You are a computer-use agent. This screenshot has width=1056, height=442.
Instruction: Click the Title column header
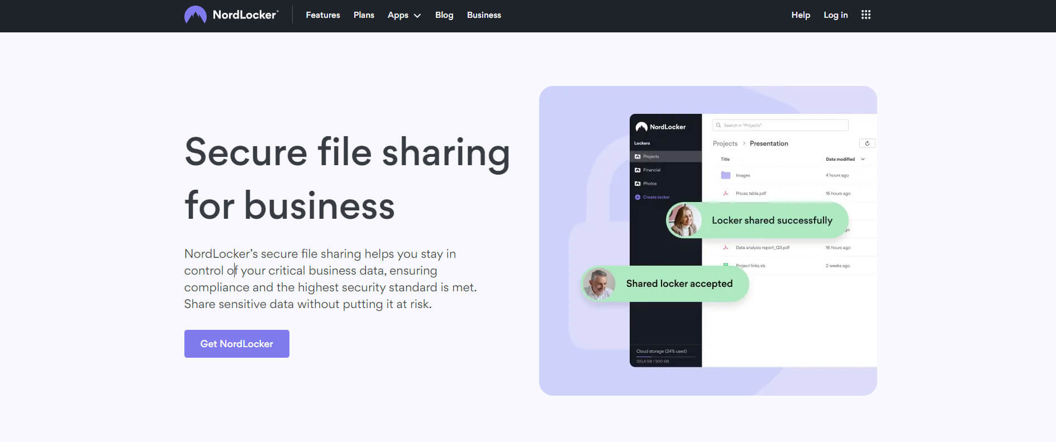pos(725,159)
